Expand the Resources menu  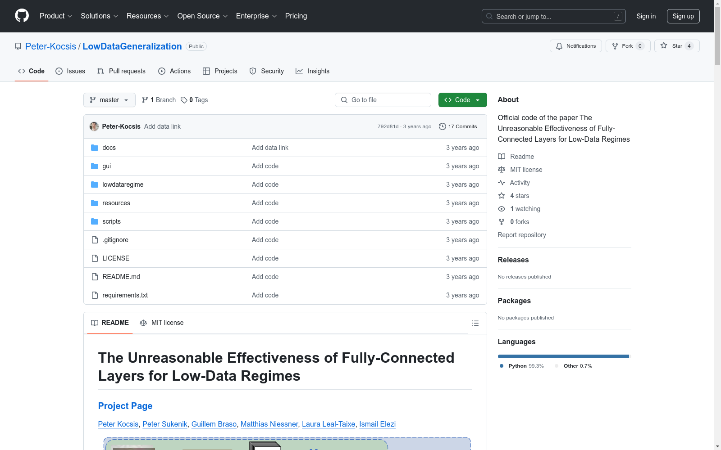tap(147, 16)
